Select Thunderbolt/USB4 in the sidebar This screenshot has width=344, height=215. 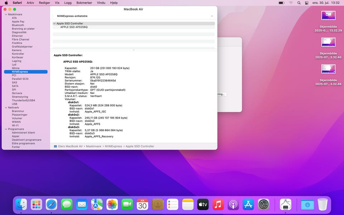[23, 100]
